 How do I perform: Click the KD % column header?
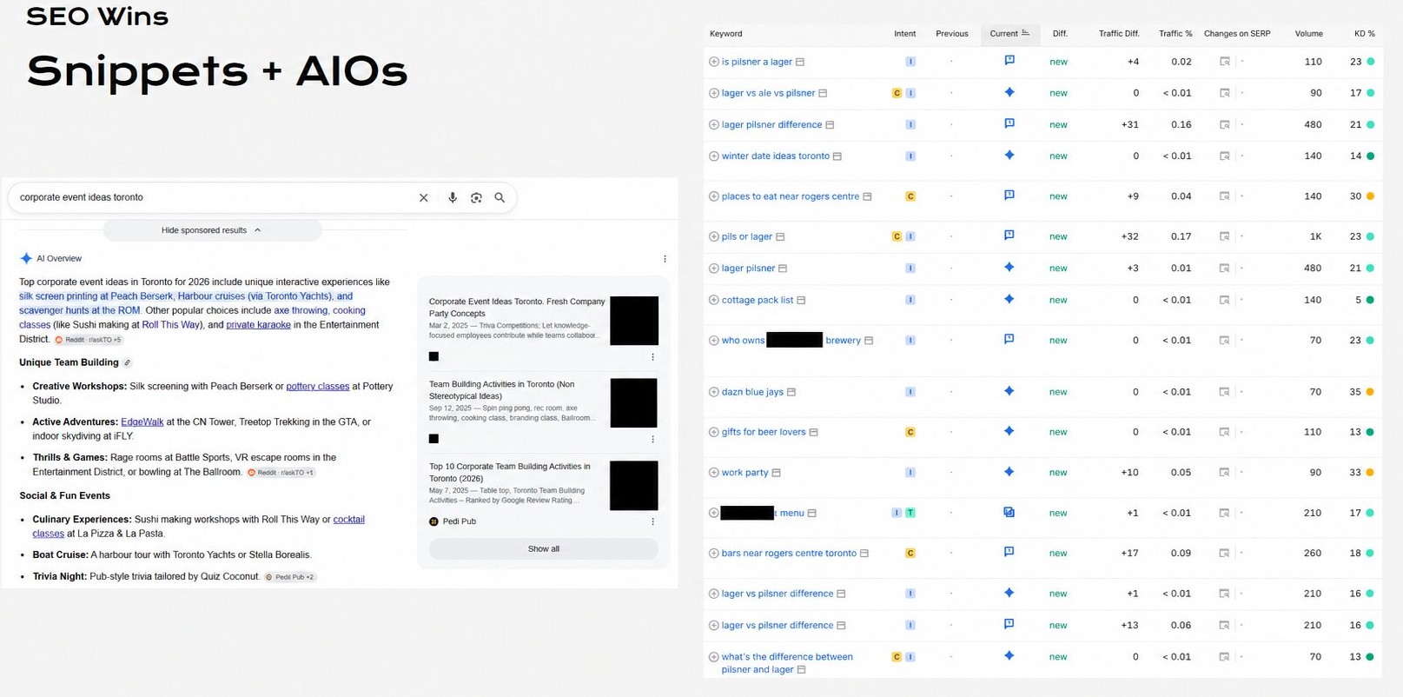1364,34
